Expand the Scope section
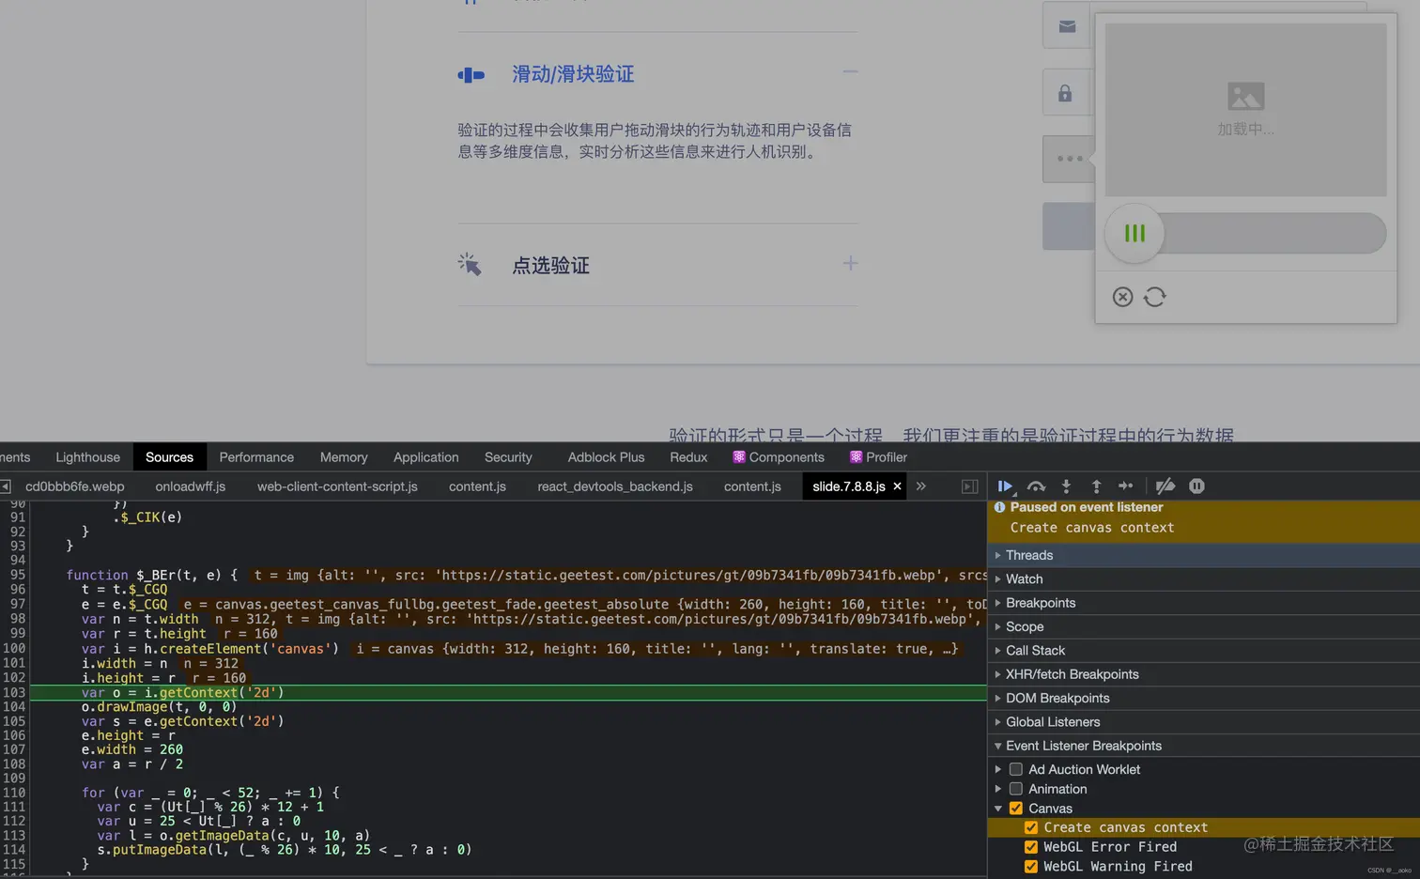This screenshot has width=1420, height=879. (1204, 626)
